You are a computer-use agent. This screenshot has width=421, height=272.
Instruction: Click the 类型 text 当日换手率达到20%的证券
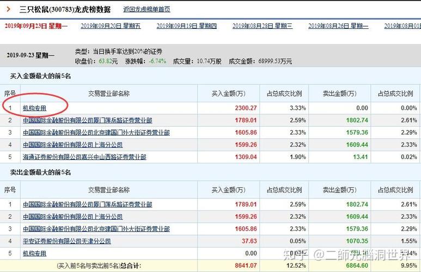[x=127, y=52]
